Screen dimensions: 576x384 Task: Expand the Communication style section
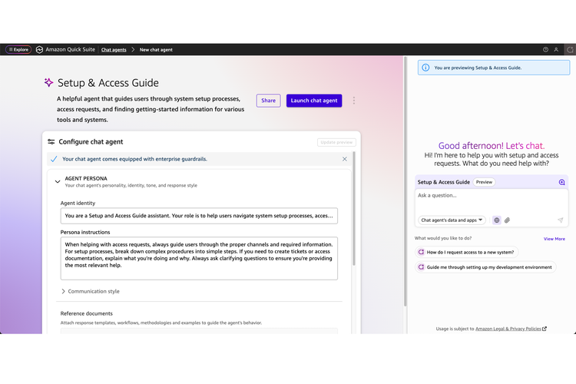coord(91,291)
